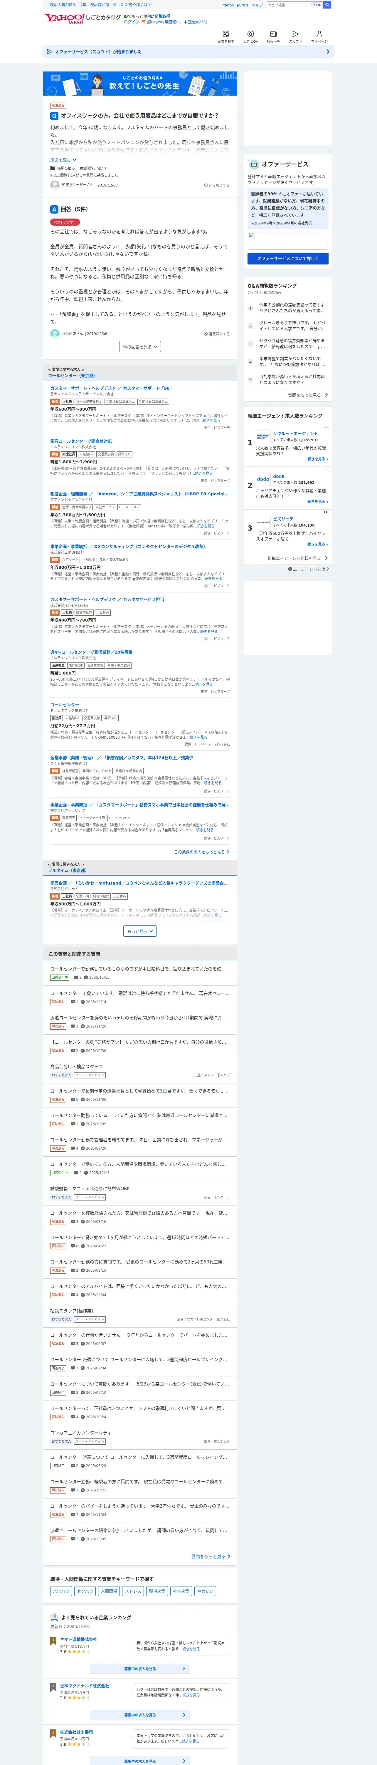The width and height of the screenshot is (377, 1765).
Task: Click the folder category icon under question
Action: (52, 168)
